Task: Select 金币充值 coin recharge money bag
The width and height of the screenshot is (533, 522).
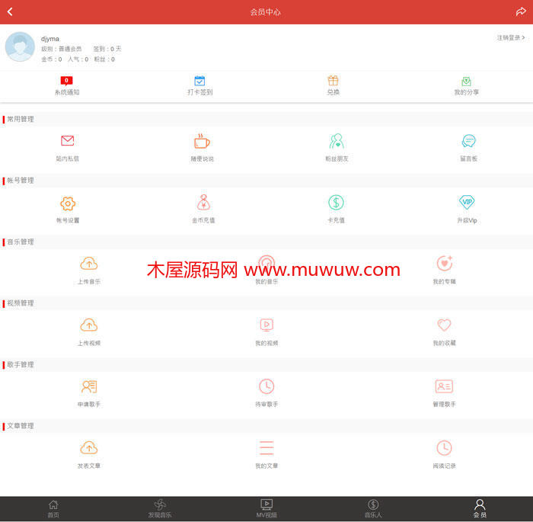Action: click(x=203, y=203)
